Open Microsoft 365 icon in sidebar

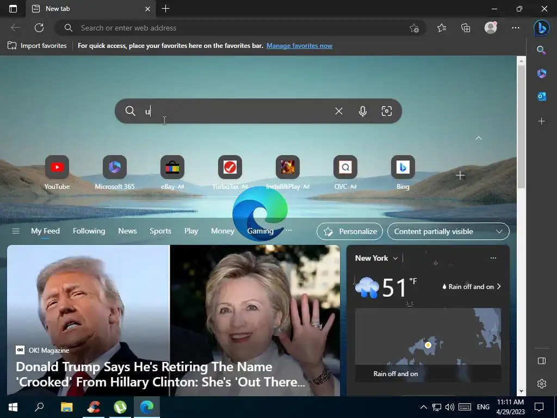541,73
